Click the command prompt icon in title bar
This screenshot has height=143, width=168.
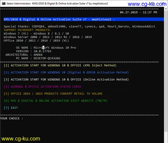pos(4,4)
